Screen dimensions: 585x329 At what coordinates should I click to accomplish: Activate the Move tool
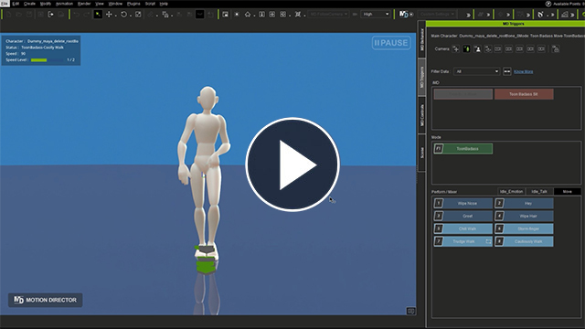tap(109, 15)
